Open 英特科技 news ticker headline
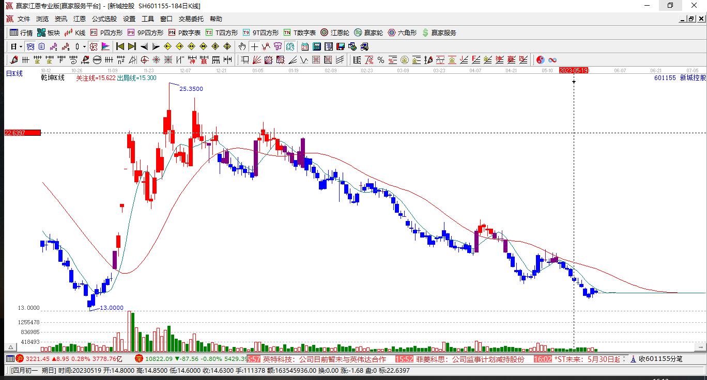Viewport: 707px width, 380px height. tap(325, 359)
